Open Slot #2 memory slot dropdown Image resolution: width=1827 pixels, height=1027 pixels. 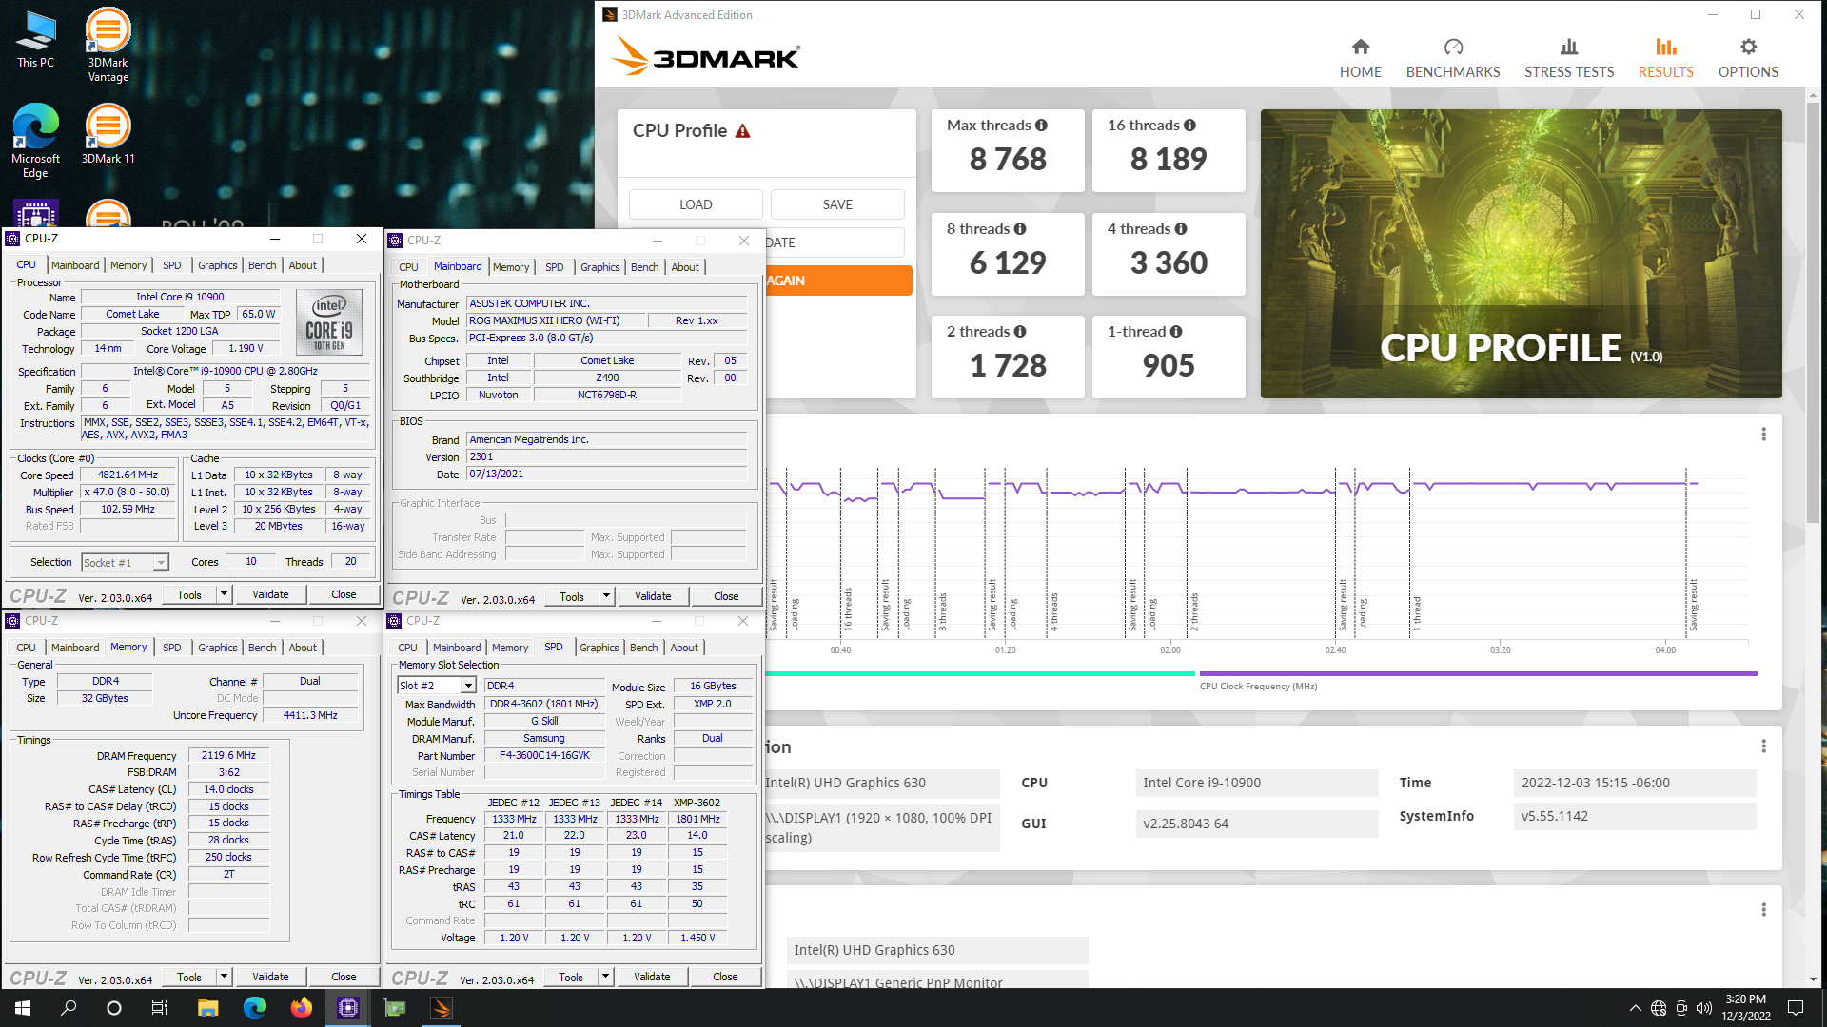(468, 686)
